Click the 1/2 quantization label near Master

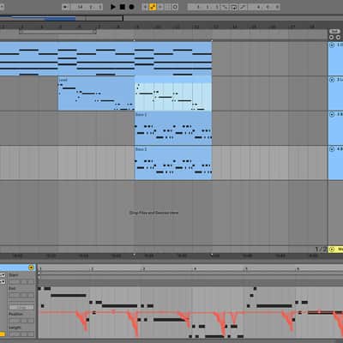321,250
